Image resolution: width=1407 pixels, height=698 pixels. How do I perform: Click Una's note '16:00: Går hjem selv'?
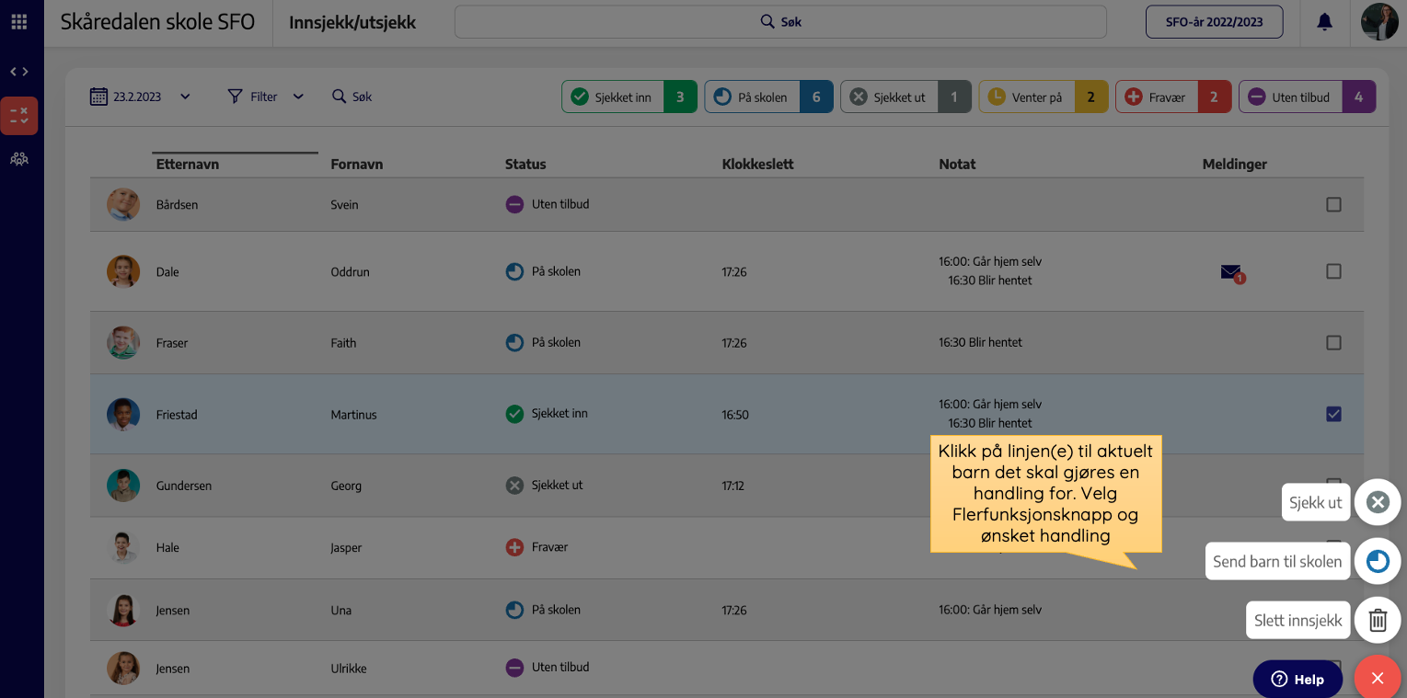[x=990, y=610]
